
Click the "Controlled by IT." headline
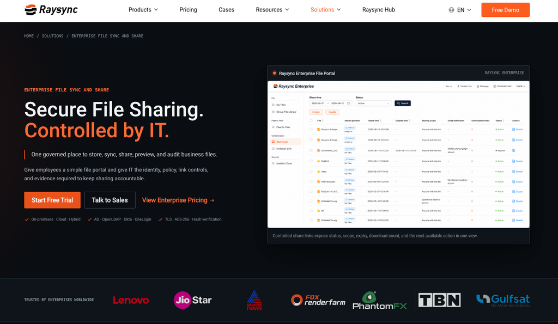[97, 130]
